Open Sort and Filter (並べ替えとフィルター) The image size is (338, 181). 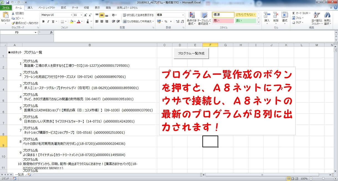(x=317, y=19)
